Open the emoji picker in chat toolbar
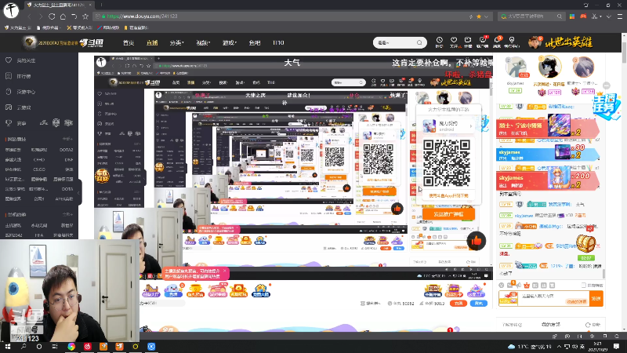 point(502,285)
